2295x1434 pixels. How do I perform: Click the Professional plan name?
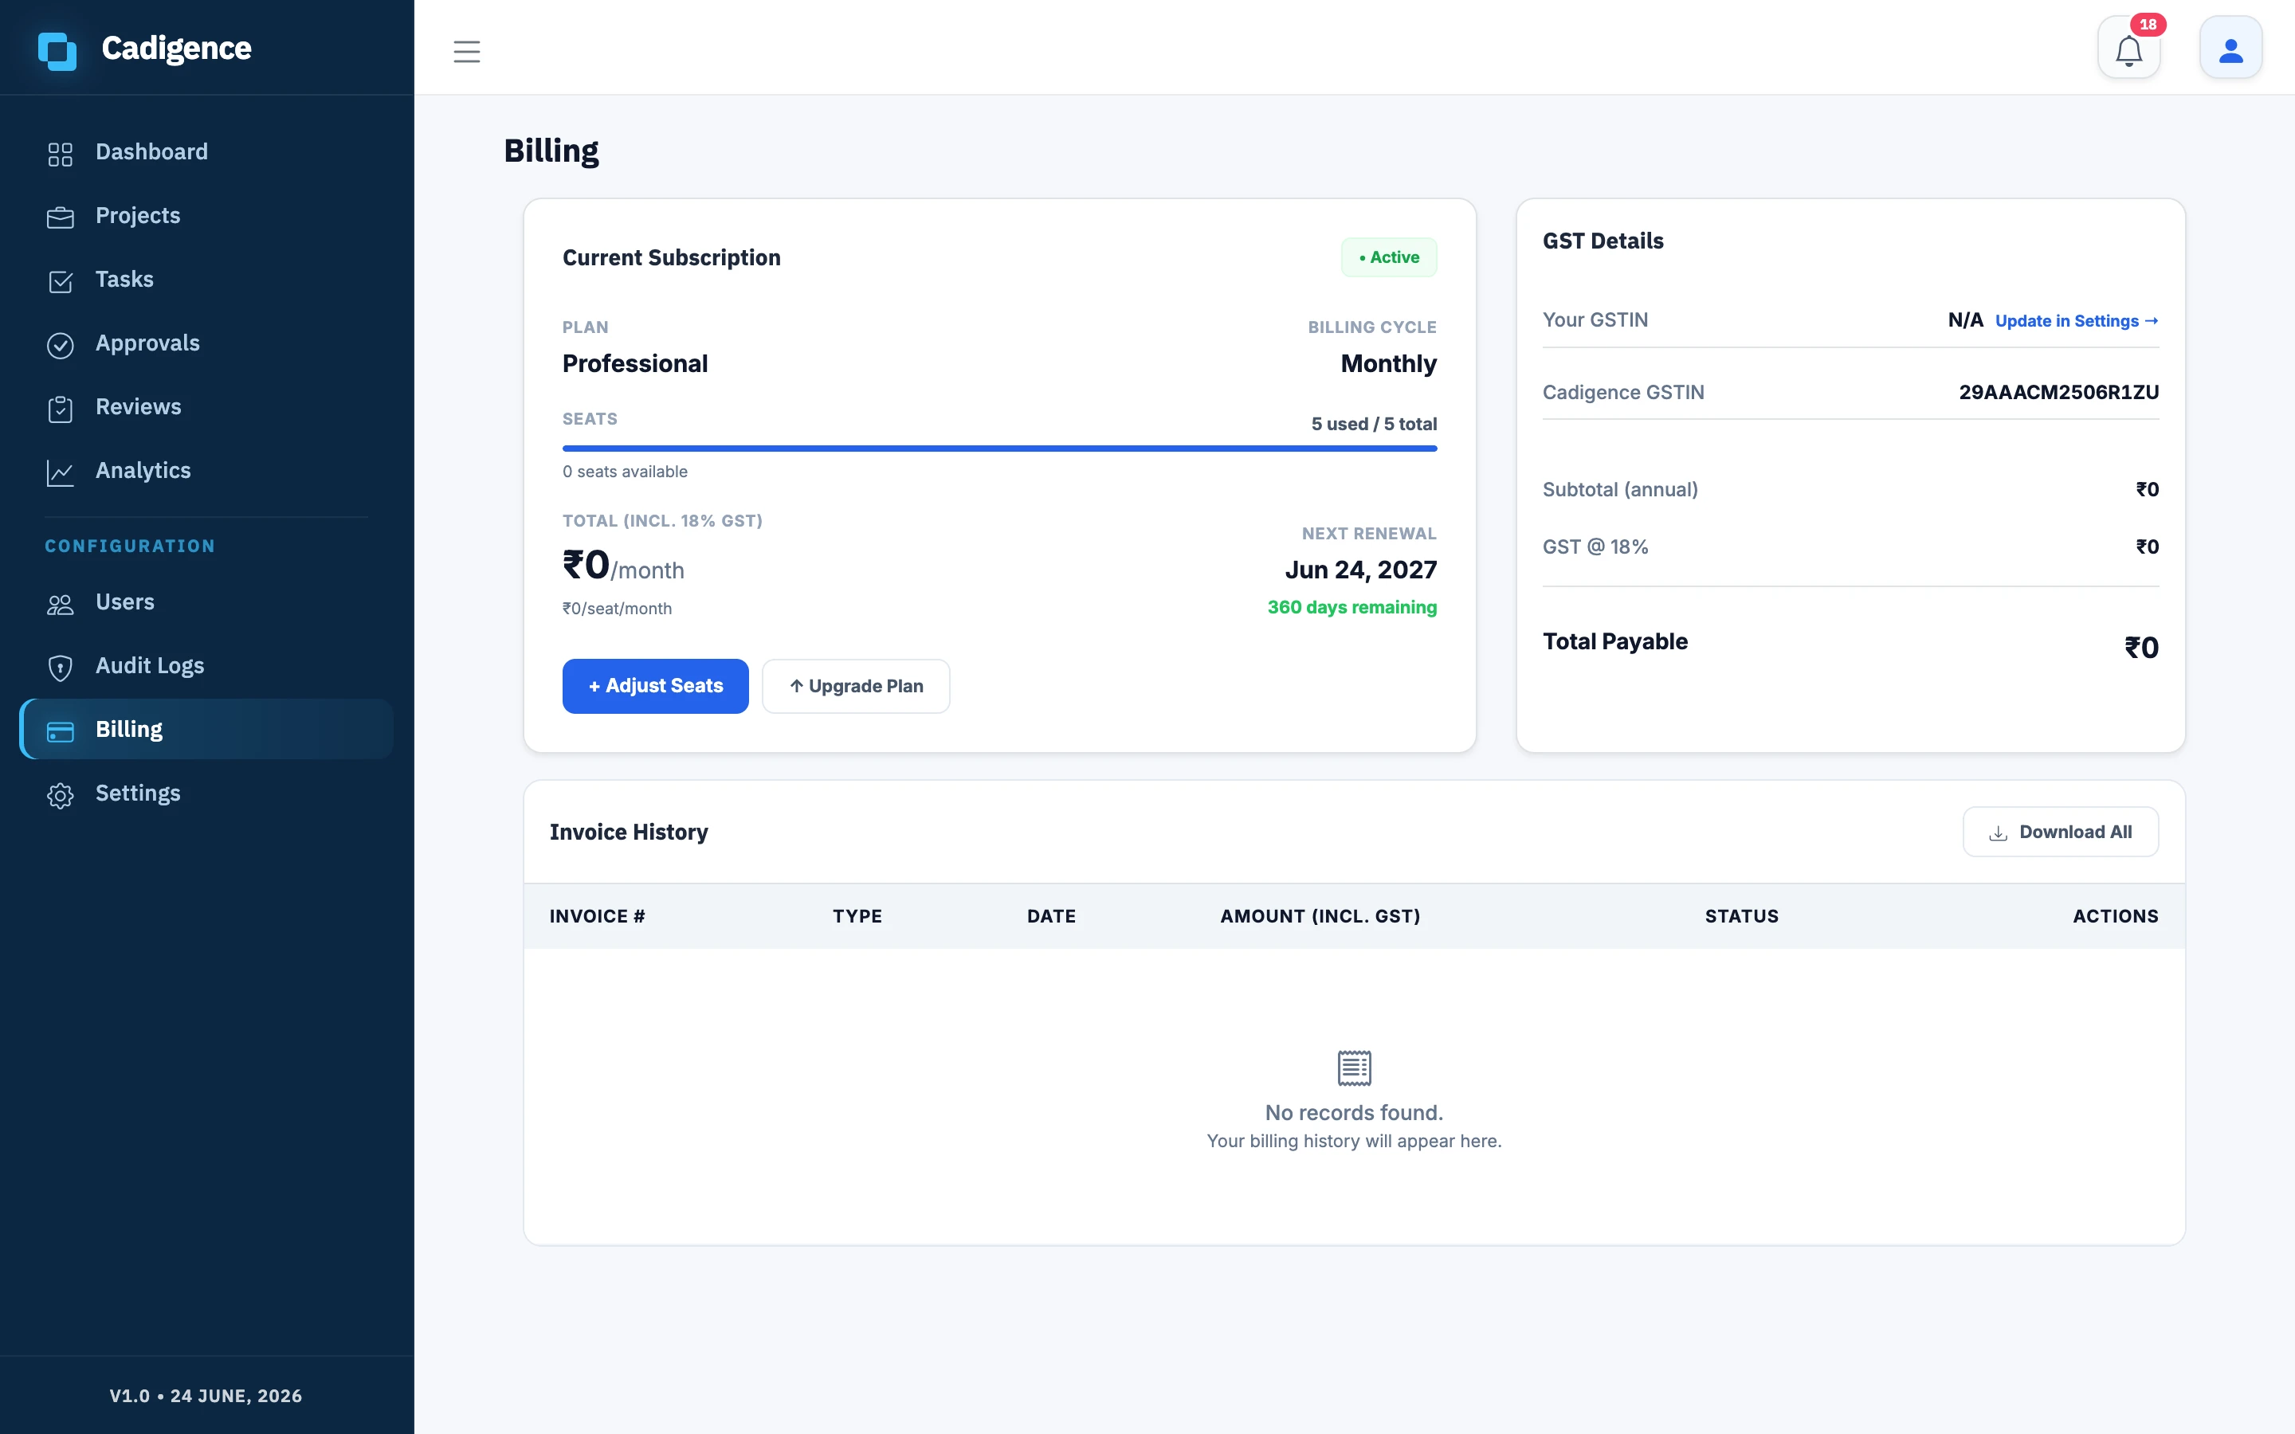pos(635,363)
